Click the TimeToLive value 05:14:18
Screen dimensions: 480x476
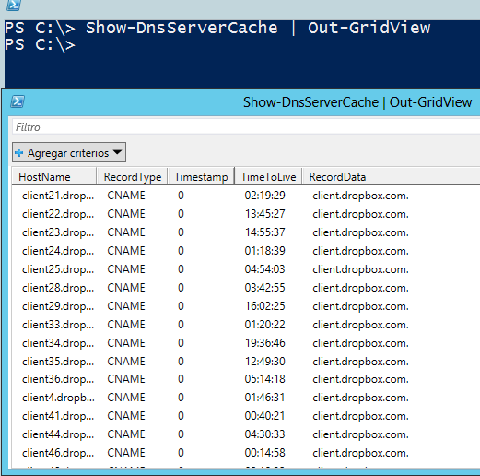coord(264,379)
